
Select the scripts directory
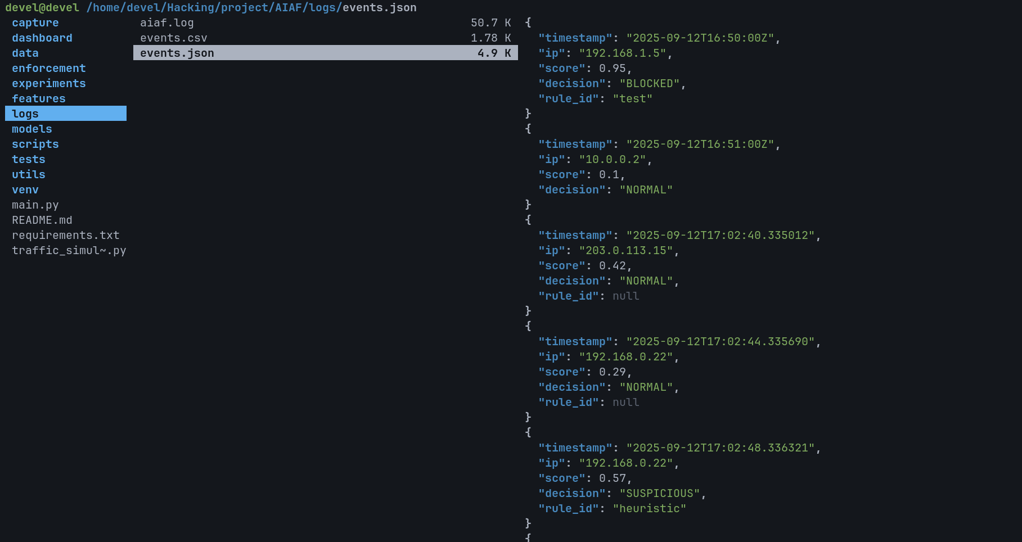pyautogui.click(x=35, y=144)
